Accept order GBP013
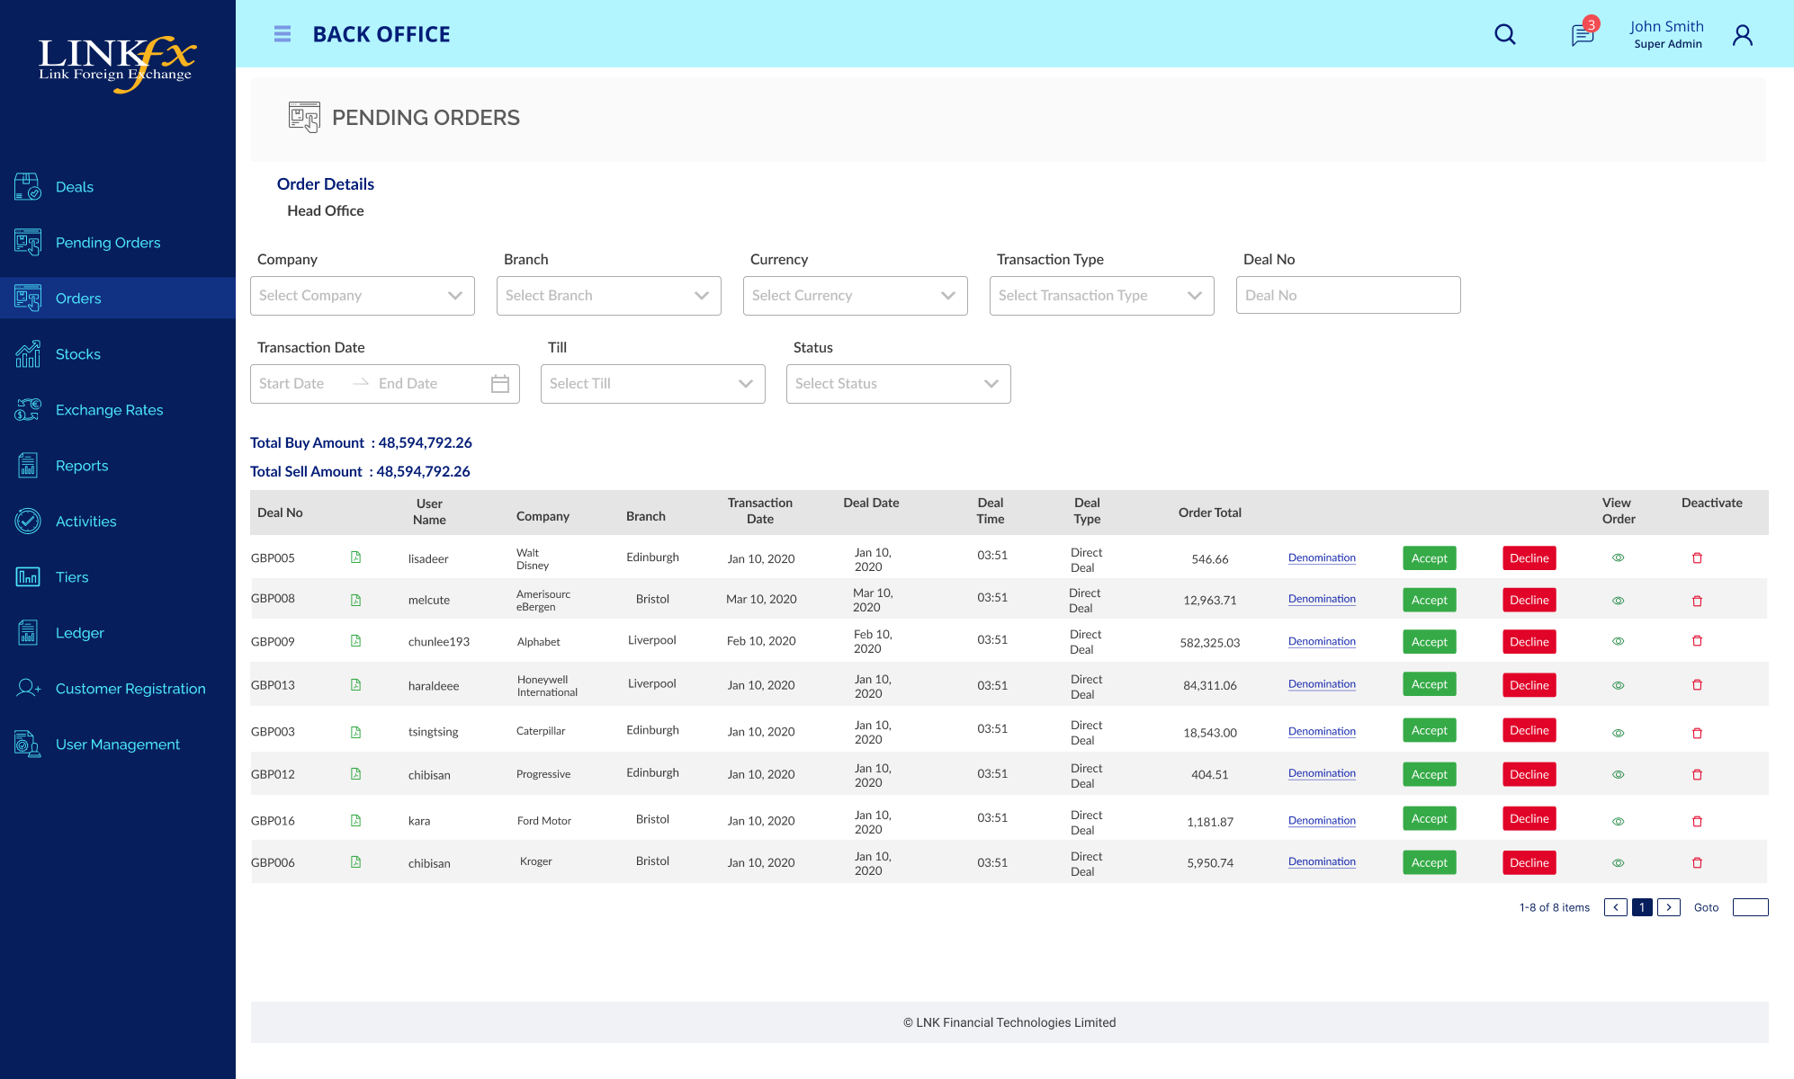The image size is (1794, 1079). coord(1430,684)
